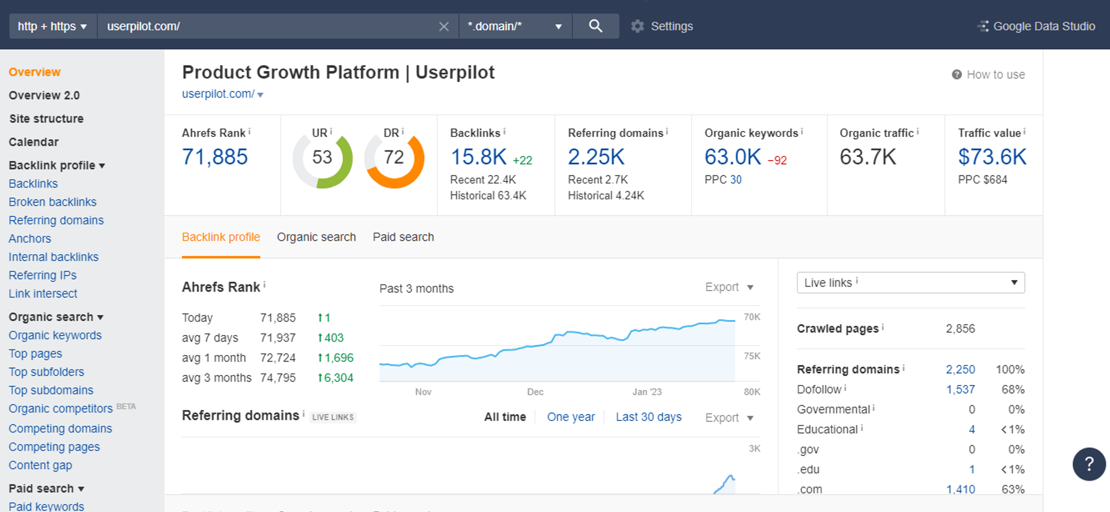Viewport: 1110px width, 512px height.
Task: Click info icon next to DR
Action: click(402, 131)
